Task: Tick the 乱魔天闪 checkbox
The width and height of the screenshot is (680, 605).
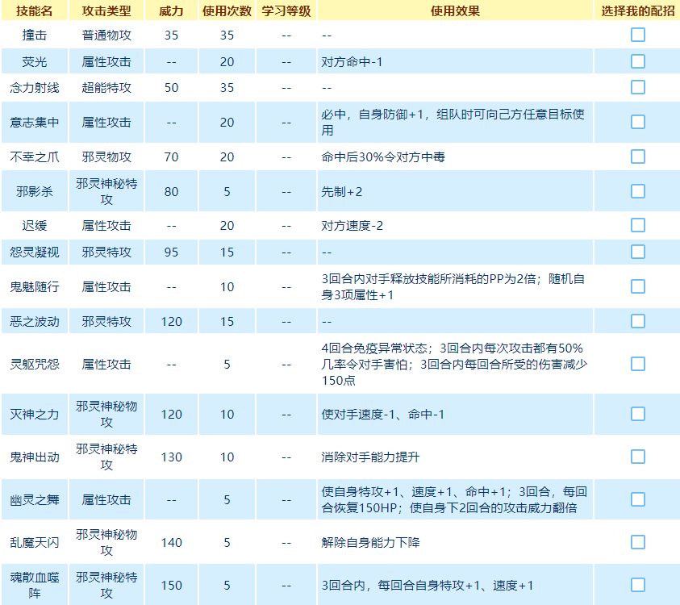Action: tap(637, 543)
